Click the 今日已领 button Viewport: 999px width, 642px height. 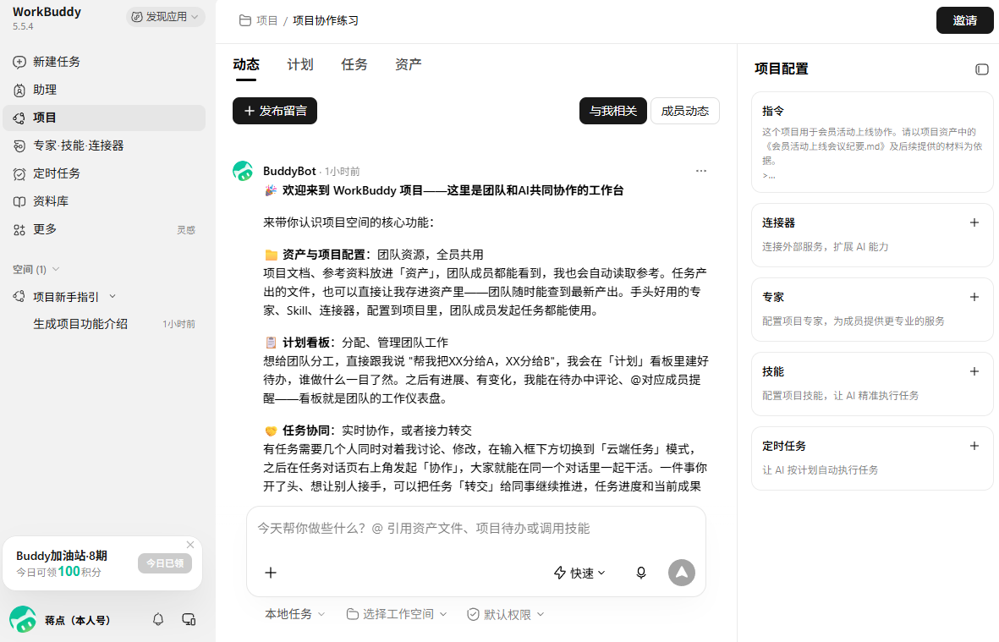[x=164, y=563]
